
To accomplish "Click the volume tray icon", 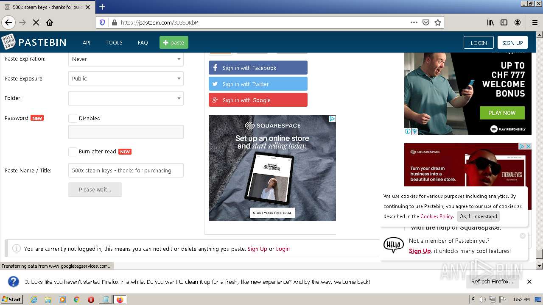I will tap(482, 299).
